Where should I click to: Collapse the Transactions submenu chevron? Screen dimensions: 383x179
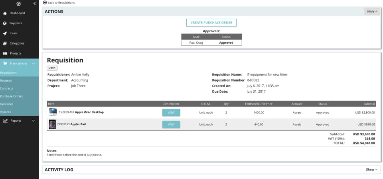pos(34,64)
